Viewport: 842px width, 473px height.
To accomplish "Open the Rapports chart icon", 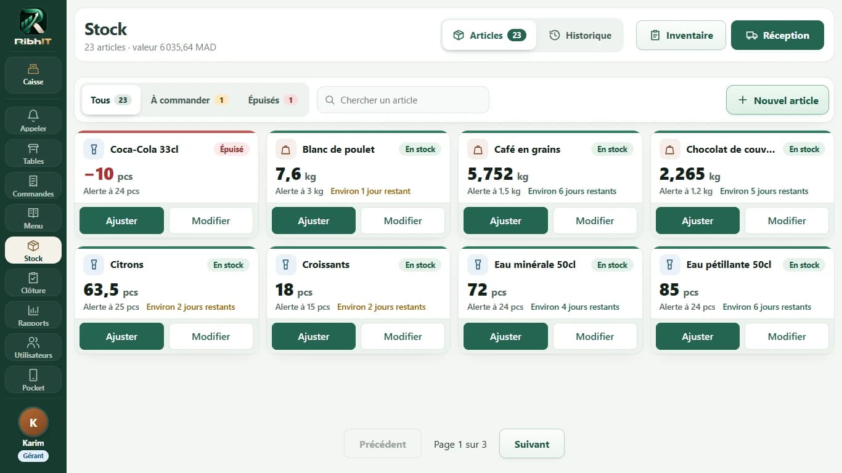I will pyautogui.click(x=33, y=310).
